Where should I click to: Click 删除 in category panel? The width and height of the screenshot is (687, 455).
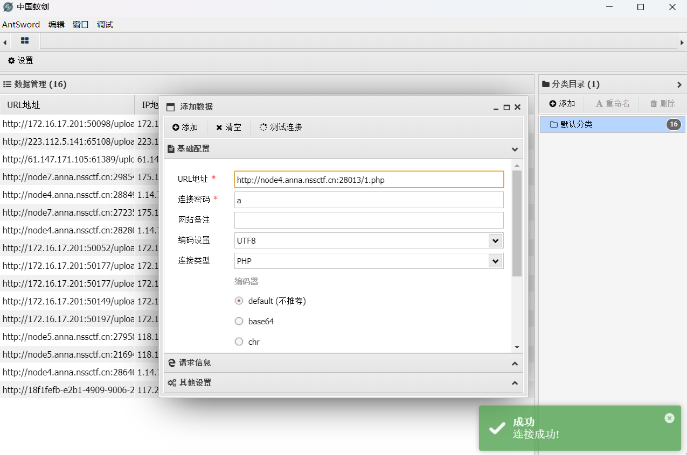click(663, 104)
